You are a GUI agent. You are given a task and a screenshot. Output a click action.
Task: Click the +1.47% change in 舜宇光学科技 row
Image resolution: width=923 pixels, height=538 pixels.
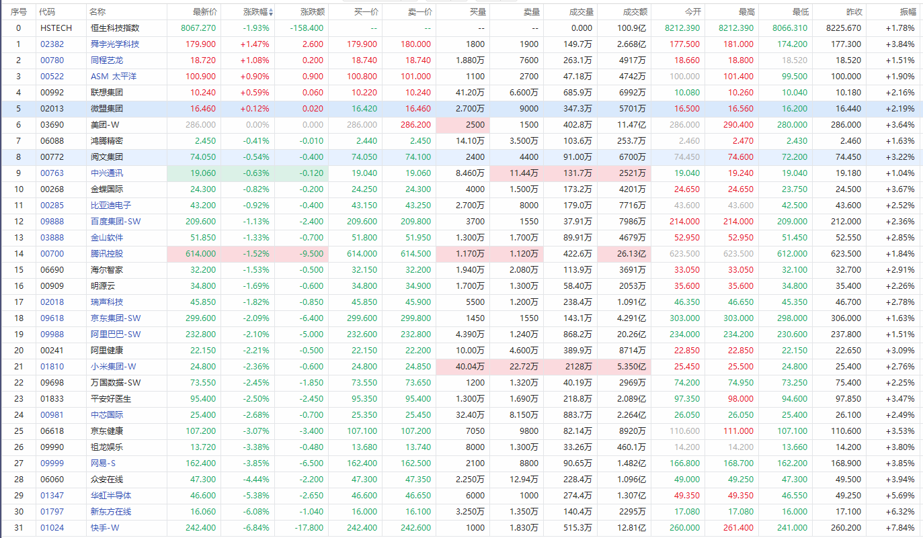tap(255, 44)
